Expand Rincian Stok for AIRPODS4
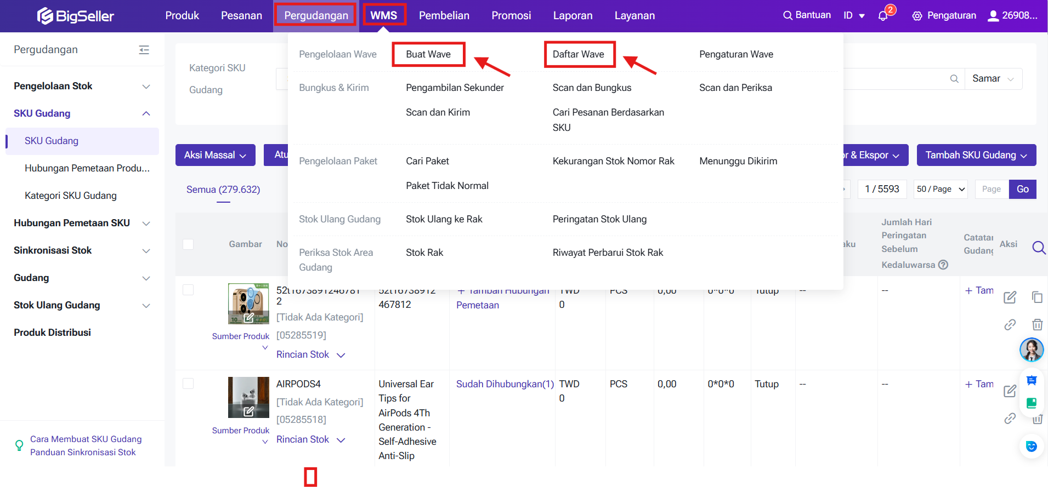Image resolution: width=1048 pixels, height=487 pixels. point(310,439)
